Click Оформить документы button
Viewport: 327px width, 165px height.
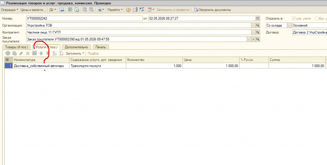(212, 10)
